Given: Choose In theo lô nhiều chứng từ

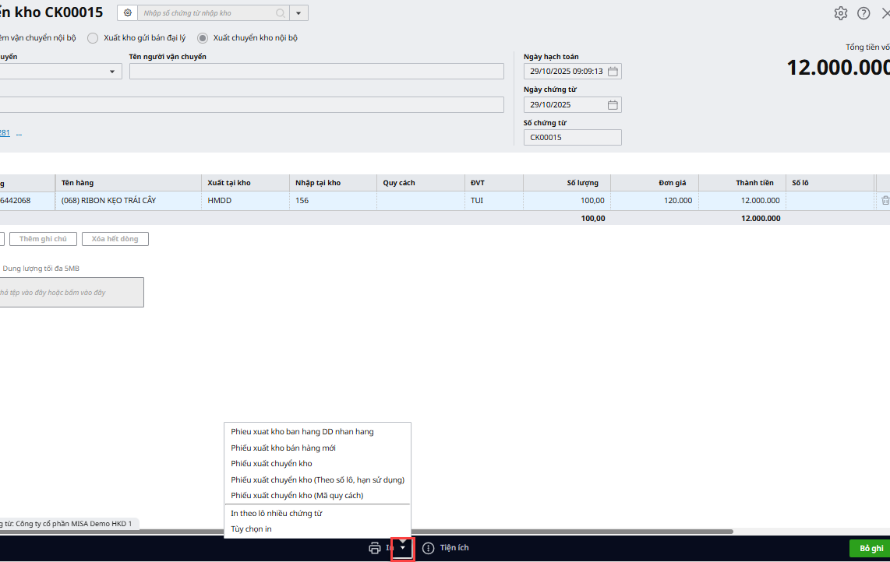Looking at the screenshot, I should [x=276, y=514].
